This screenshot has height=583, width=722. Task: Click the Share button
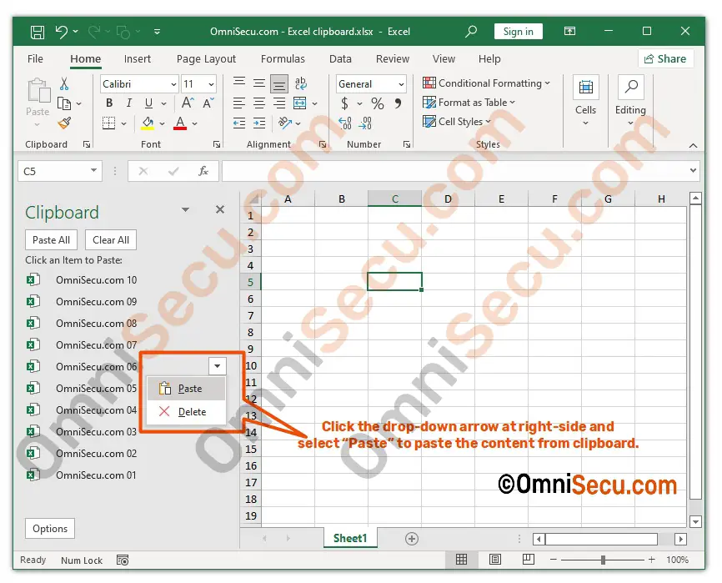(x=665, y=58)
